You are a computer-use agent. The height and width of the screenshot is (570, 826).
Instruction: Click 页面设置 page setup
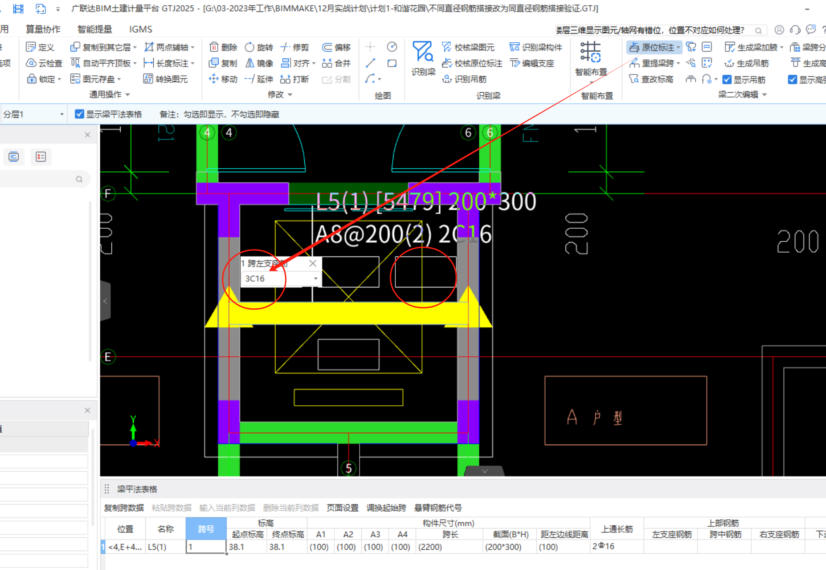[342, 508]
